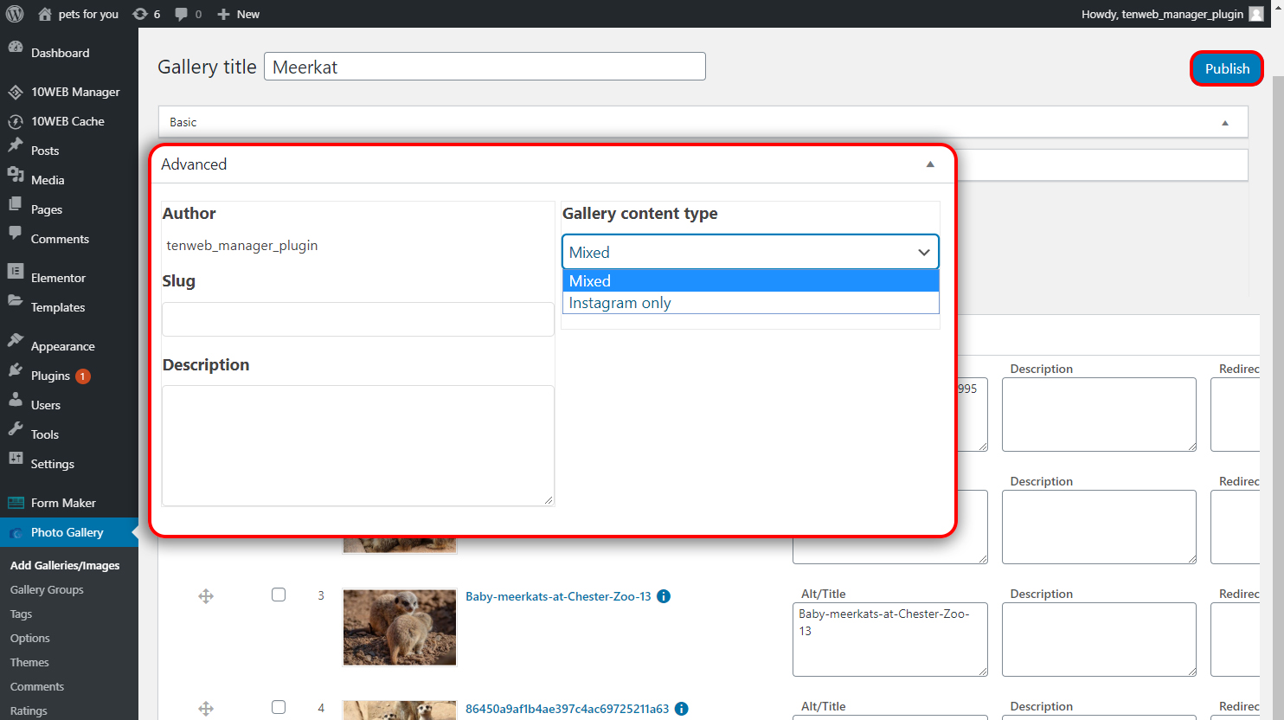Viewport: 1284px width, 720px height.
Task: Tick the checkbox for image 3
Action: click(x=279, y=595)
